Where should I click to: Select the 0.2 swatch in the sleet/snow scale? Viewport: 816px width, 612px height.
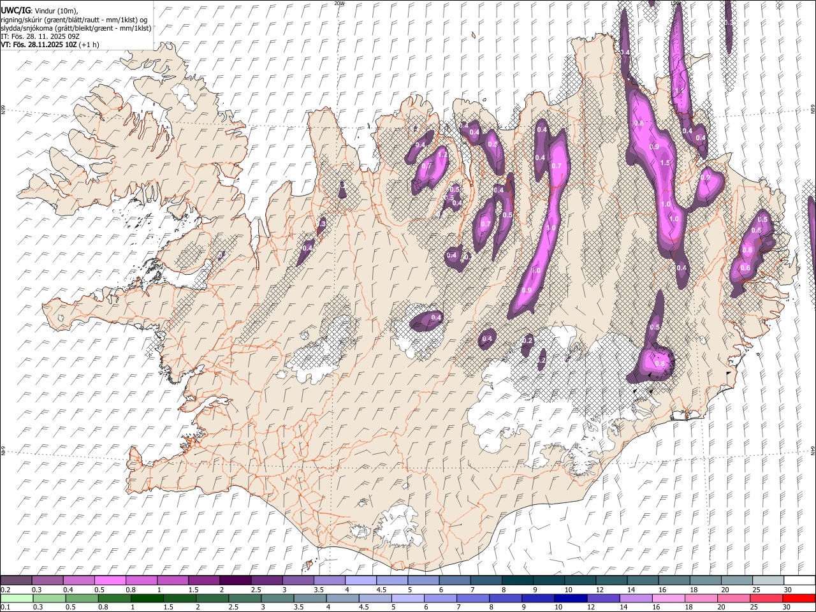click(x=16, y=580)
